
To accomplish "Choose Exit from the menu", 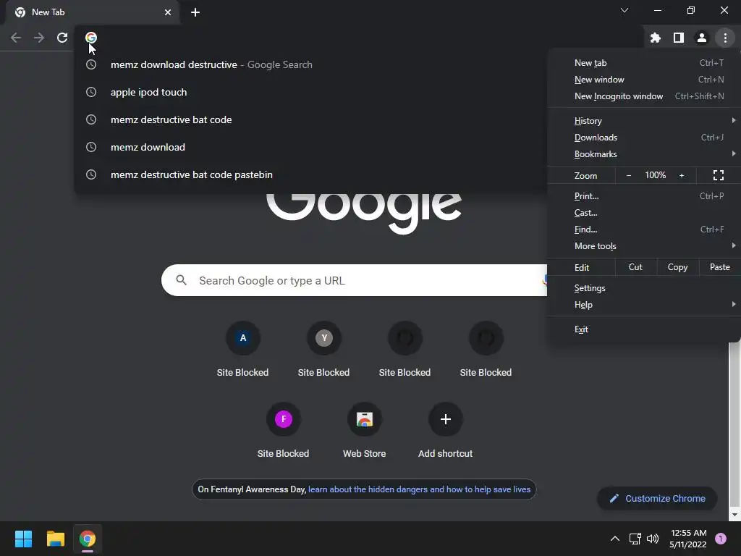I will [x=643, y=329].
